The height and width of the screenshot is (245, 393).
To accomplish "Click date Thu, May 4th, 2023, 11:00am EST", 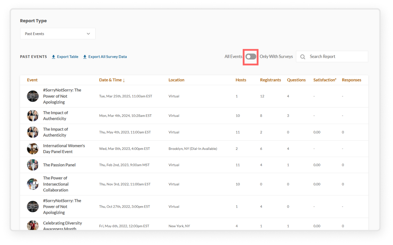I will click(125, 132).
